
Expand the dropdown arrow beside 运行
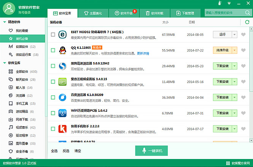pyautogui.click(x=234, y=34)
